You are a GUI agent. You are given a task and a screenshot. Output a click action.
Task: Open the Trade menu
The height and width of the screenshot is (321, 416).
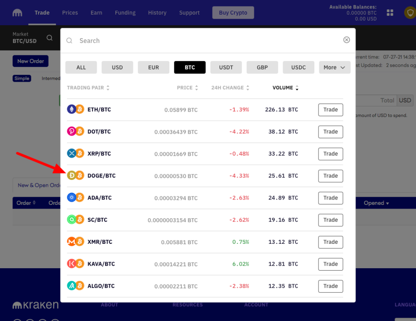42,13
